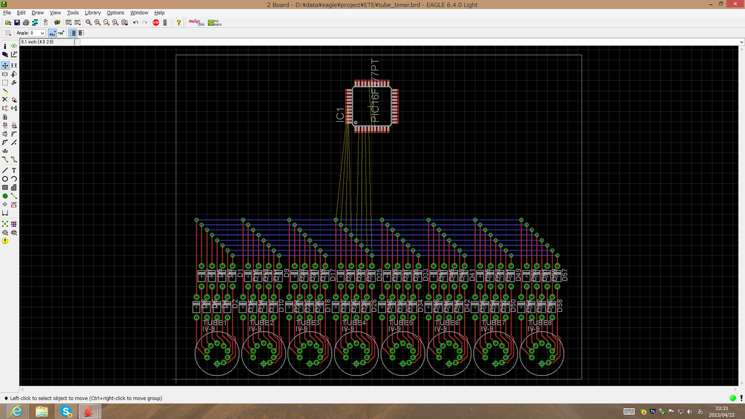This screenshot has width=745, height=419.
Task: Open the library Use icon
Action: pos(57,23)
